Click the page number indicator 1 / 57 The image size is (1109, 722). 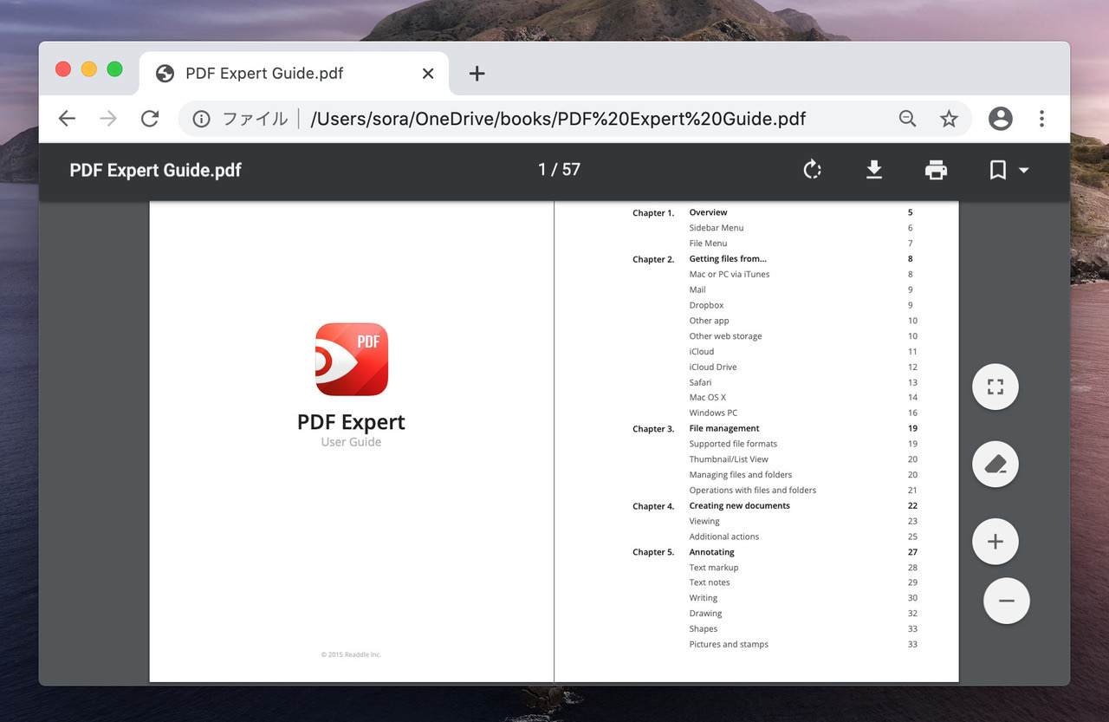pyautogui.click(x=559, y=170)
